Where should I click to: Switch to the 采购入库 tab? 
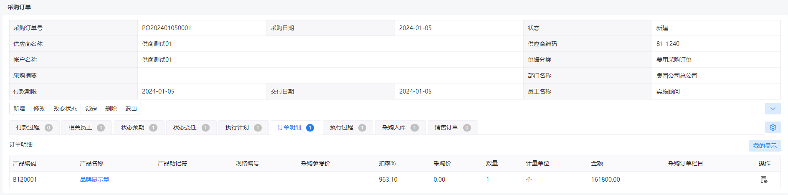pos(400,127)
